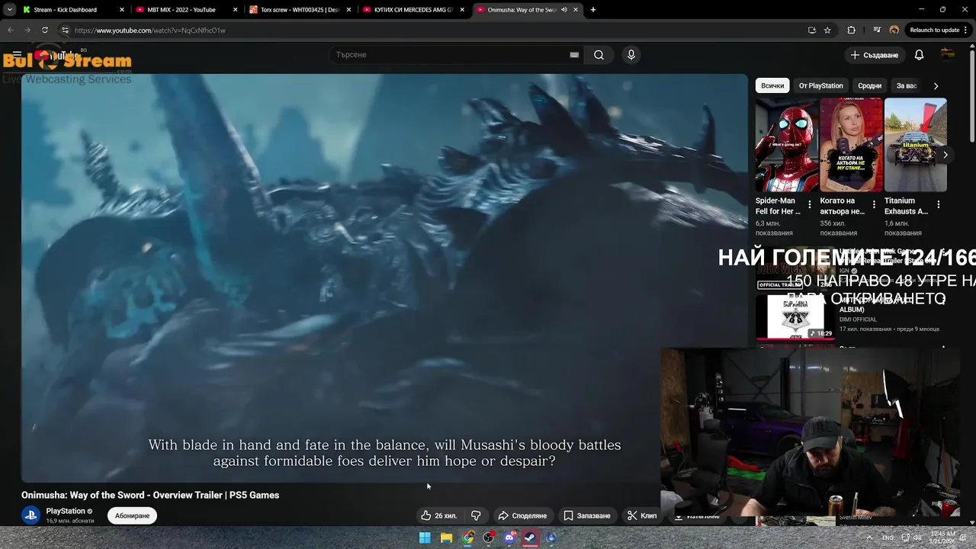Open Discord from the taskbar
The width and height of the screenshot is (976, 549).
pos(509,538)
